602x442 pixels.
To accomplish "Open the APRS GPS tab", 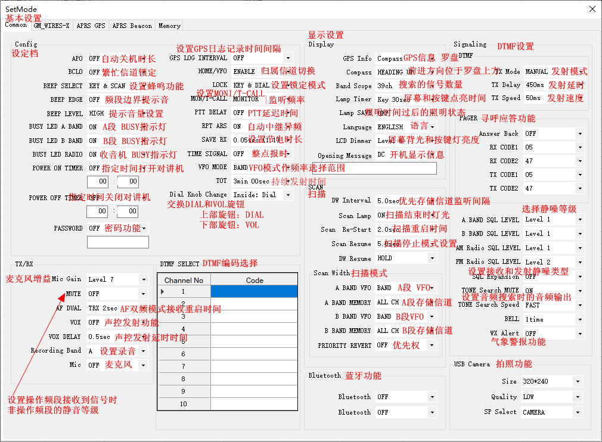I will point(91,26).
